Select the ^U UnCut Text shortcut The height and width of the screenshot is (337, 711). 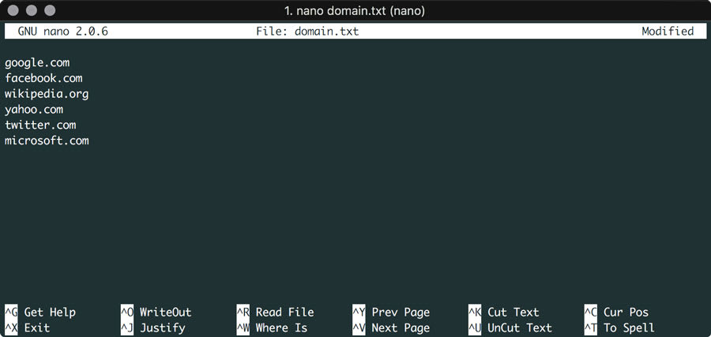tap(510, 328)
